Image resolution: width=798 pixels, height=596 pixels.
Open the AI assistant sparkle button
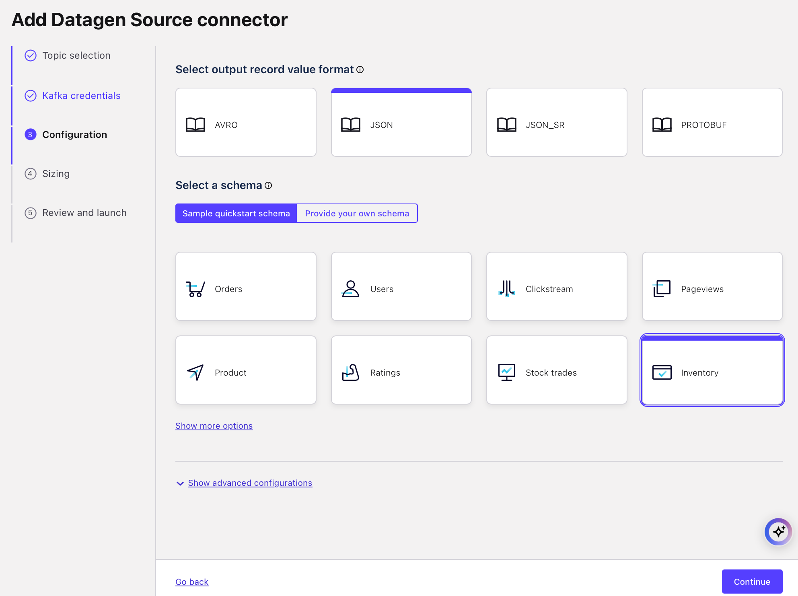(x=778, y=532)
